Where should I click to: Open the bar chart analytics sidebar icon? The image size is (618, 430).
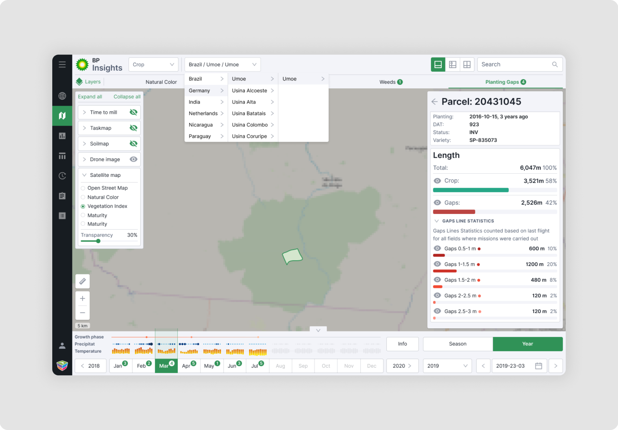tap(62, 136)
